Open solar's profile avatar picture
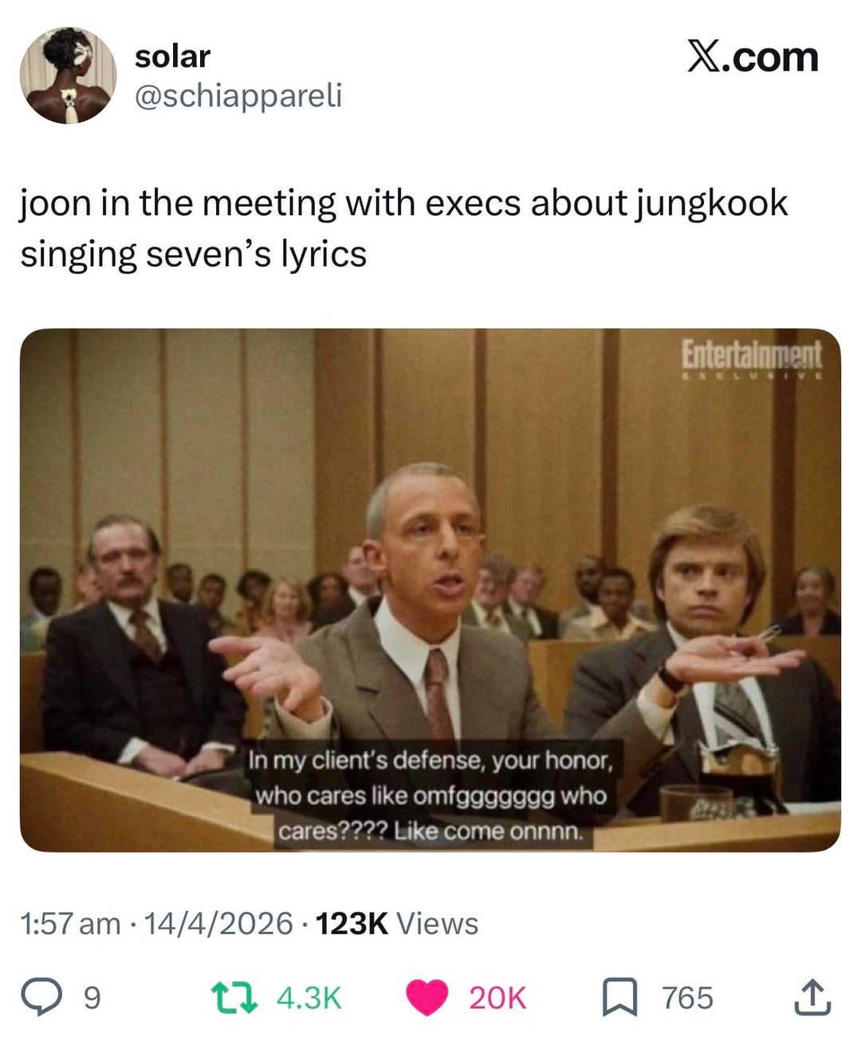 click(x=69, y=76)
